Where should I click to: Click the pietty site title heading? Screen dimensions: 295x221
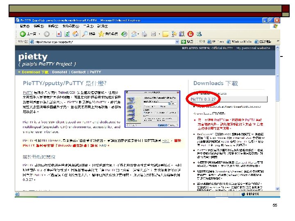tap(33, 56)
